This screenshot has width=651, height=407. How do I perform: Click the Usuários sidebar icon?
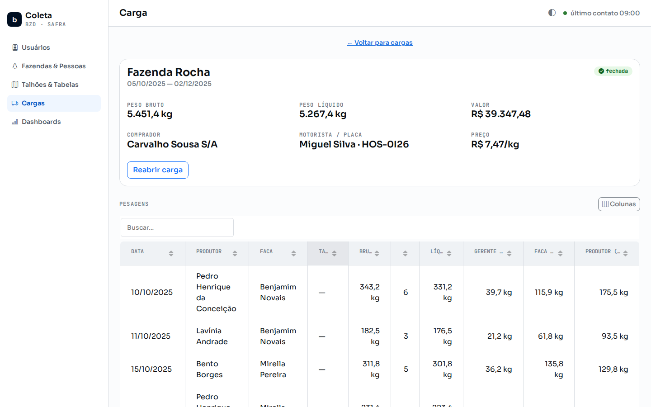coord(15,47)
